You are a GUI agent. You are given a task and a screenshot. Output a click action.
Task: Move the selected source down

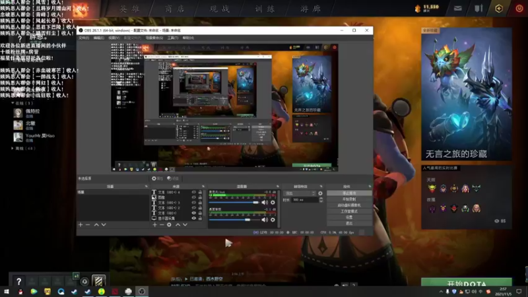click(185, 224)
